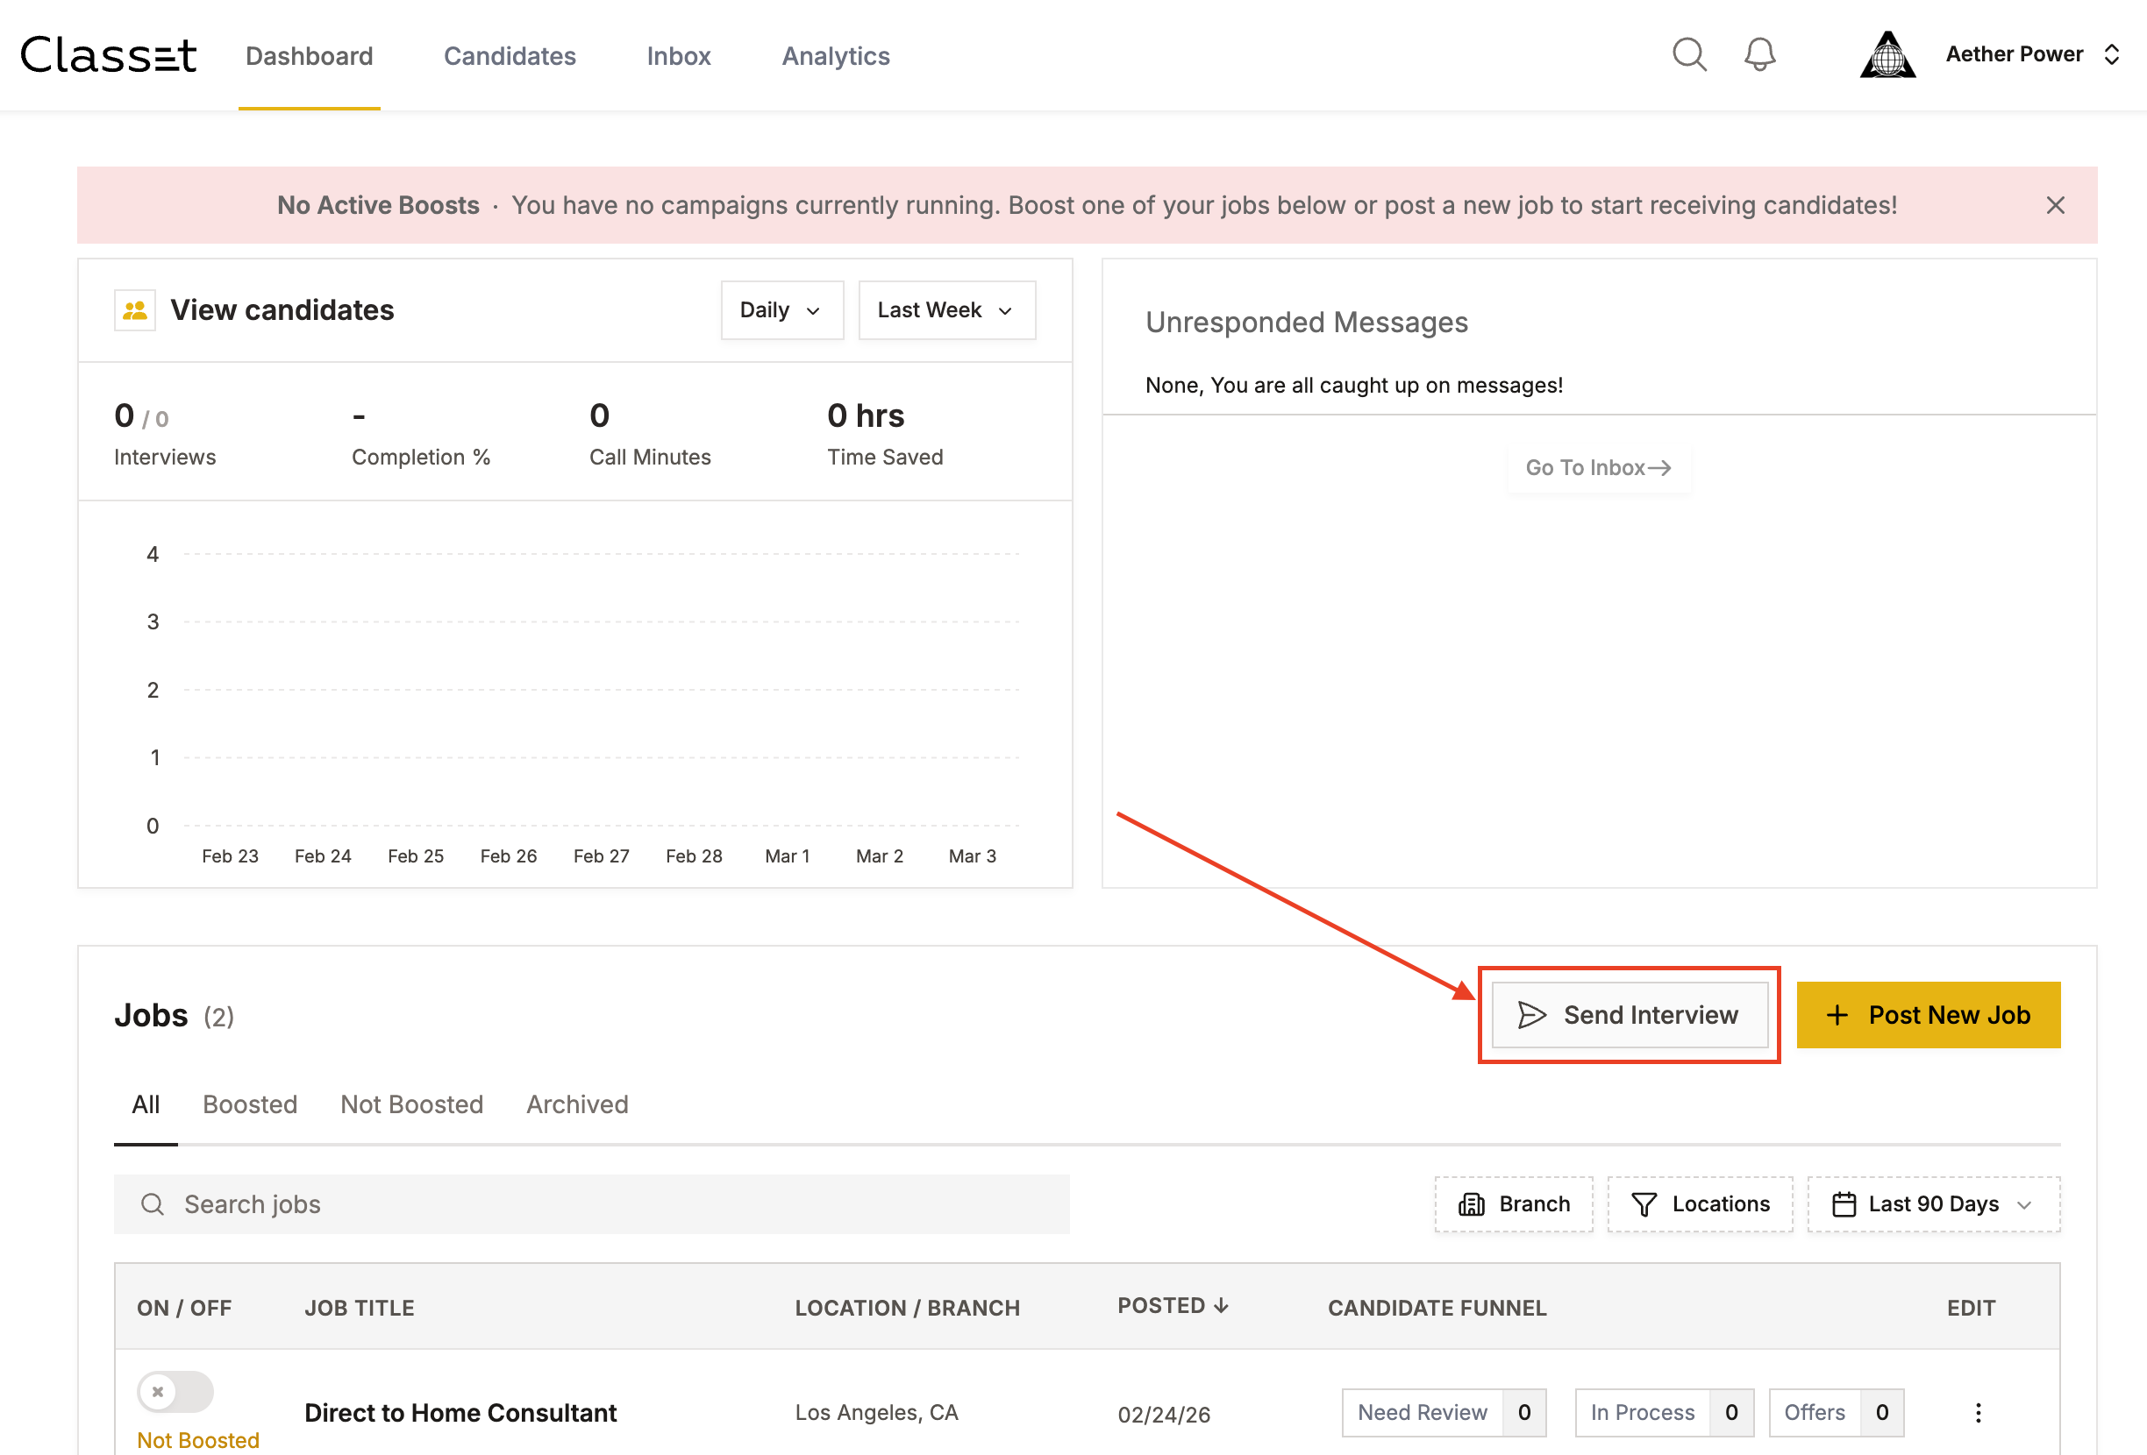Viewport: 2147px width, 1455px height.
Task: Click Offers count for Direct to Home Consultant
Action: coord(1836,1413)
